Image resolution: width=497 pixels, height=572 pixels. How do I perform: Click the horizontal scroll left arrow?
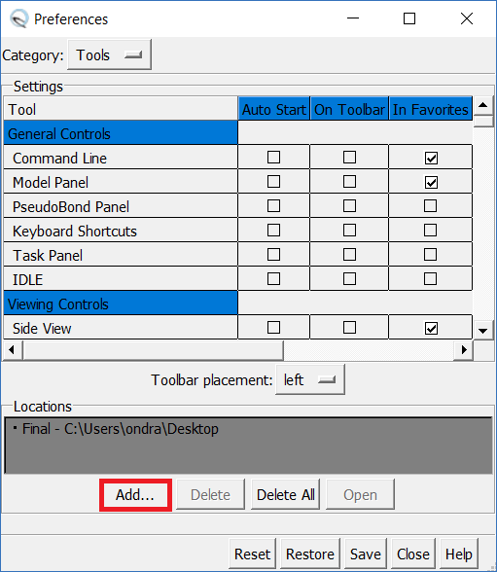(12, 350)
